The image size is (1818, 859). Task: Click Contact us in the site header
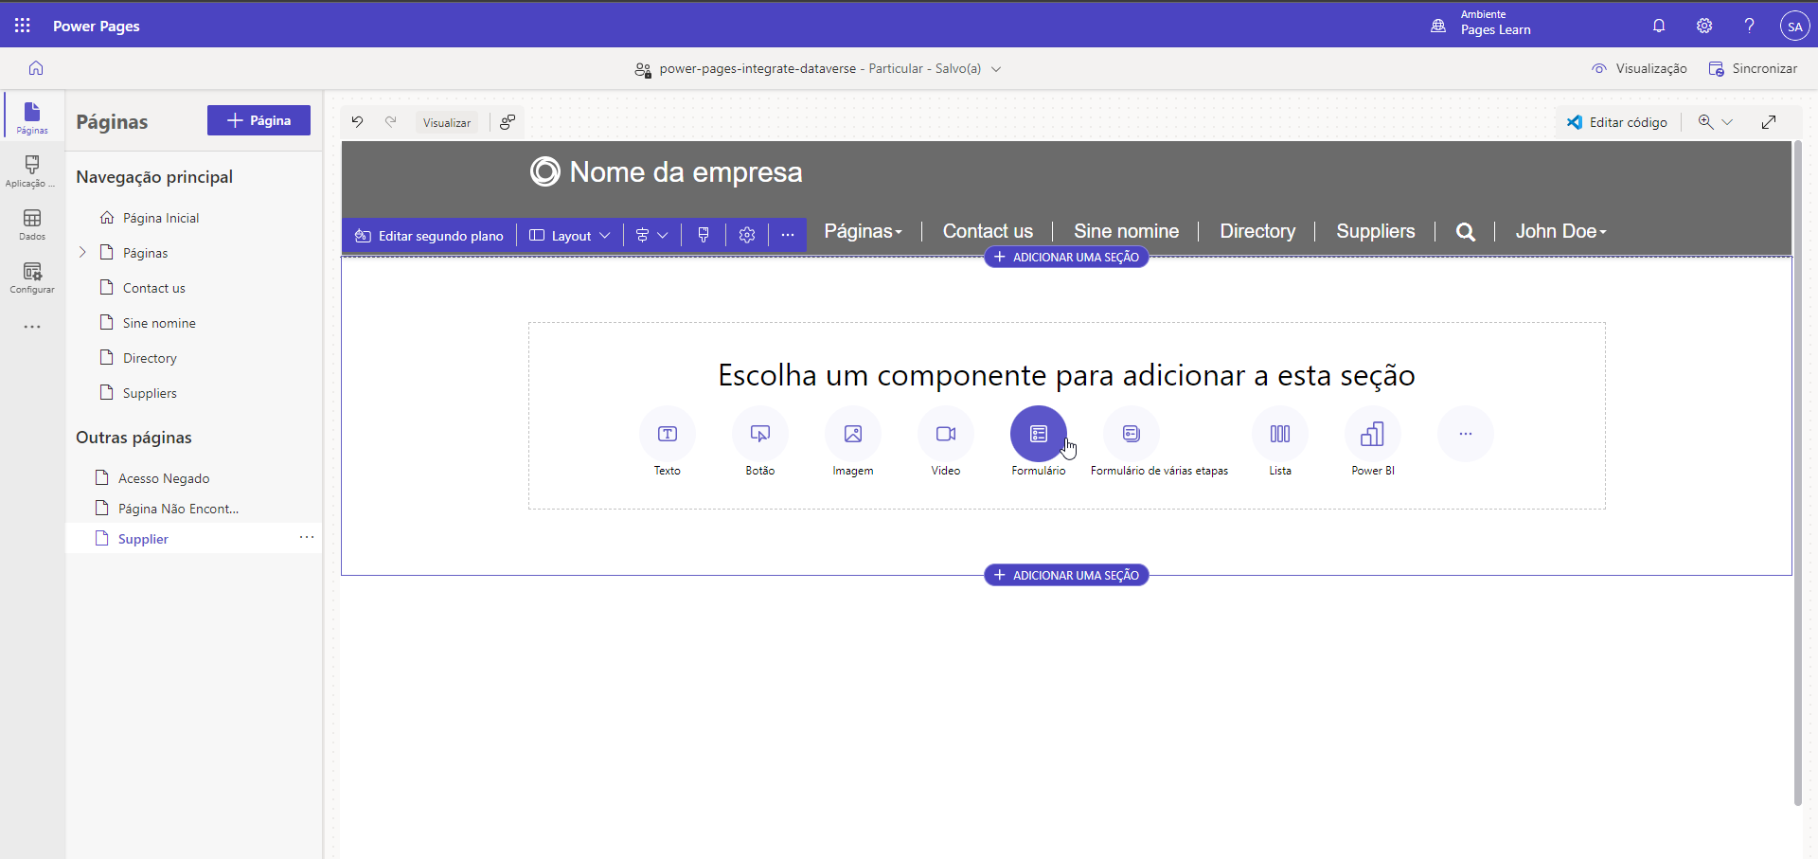coord(988,231)
